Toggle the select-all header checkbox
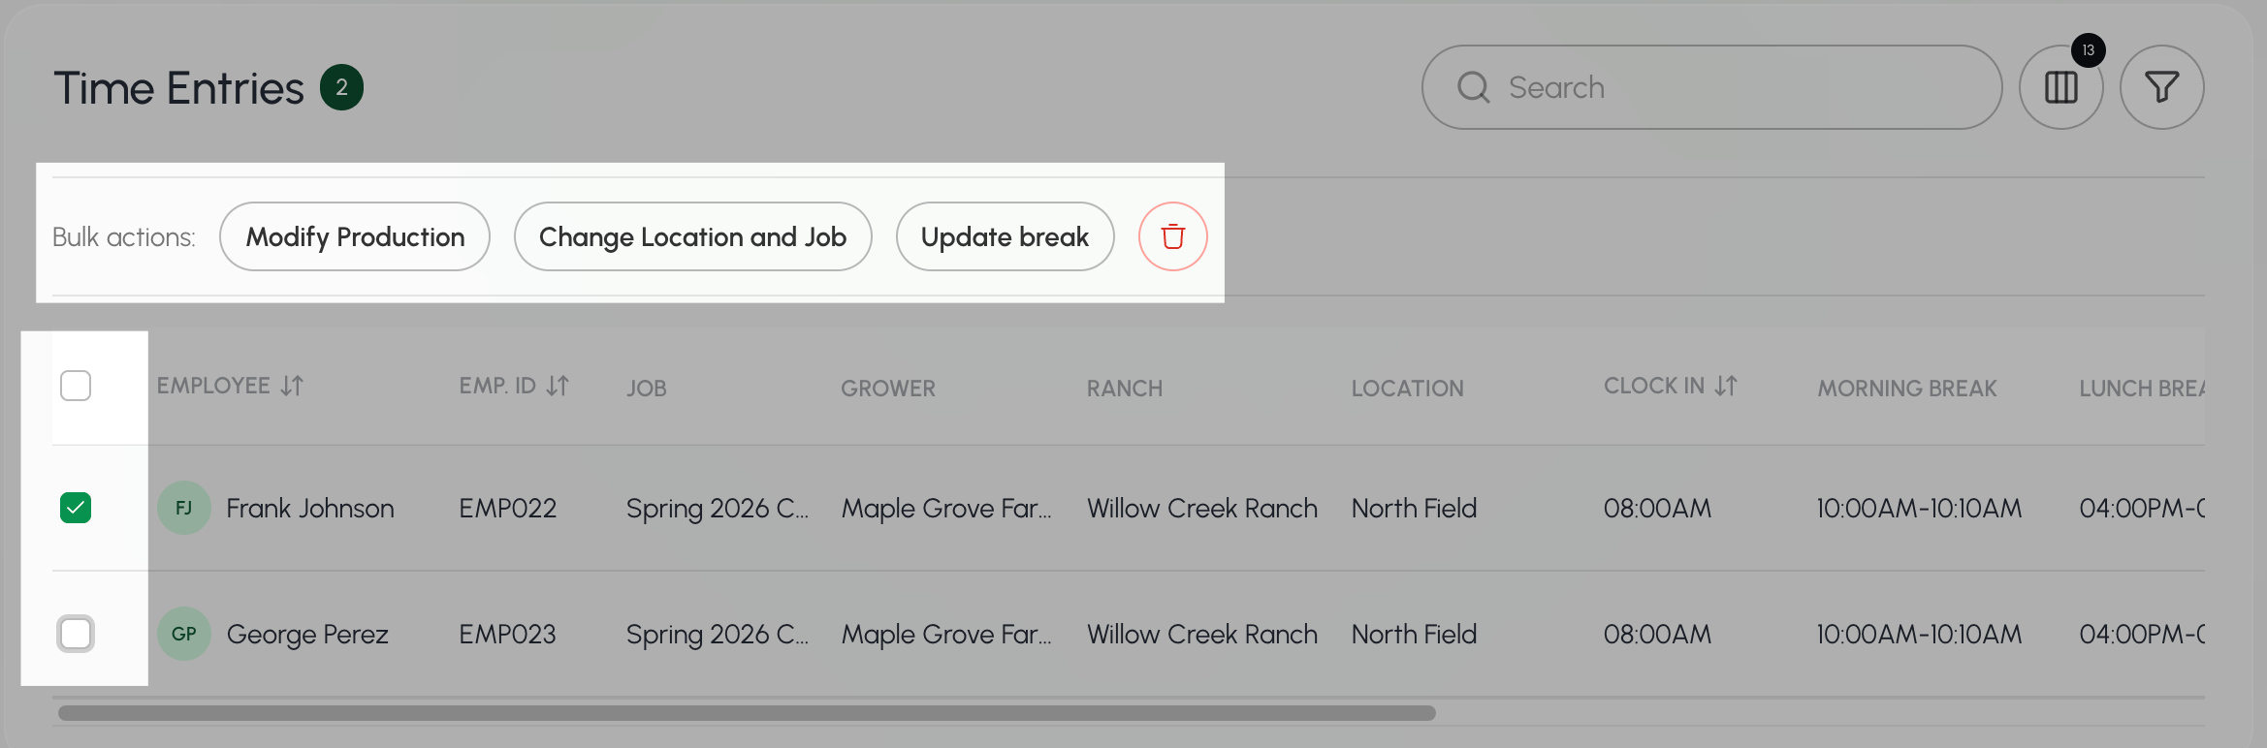The height and width of the screenshot is (748, 2267). click(x=76, y=386)
